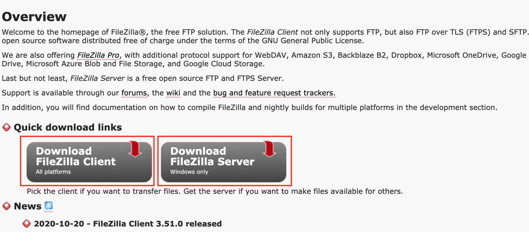Open bug and feature request trackers link
This screenshot has height=232, width=529.
click(x=274, y=93)
